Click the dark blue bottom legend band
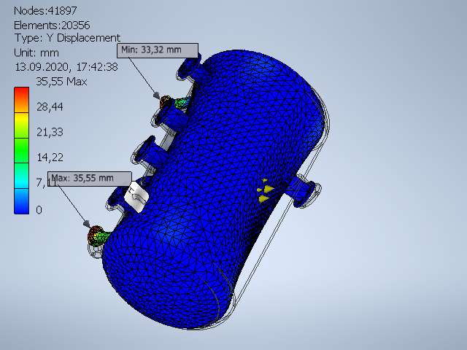 [x=21, y=201]
